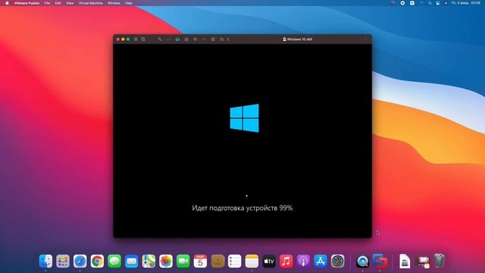The width and height of the screenshot is (485, 273).
Task: Open Control Center in the menu bar
Action: pyautogui.click(x=438, y=3)
